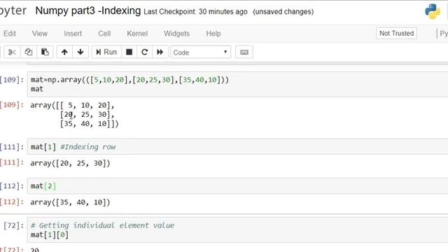Screen dimensions: 448x252
Task: Click output array([35, 40, 10])
Action: [x=70, y=202]
